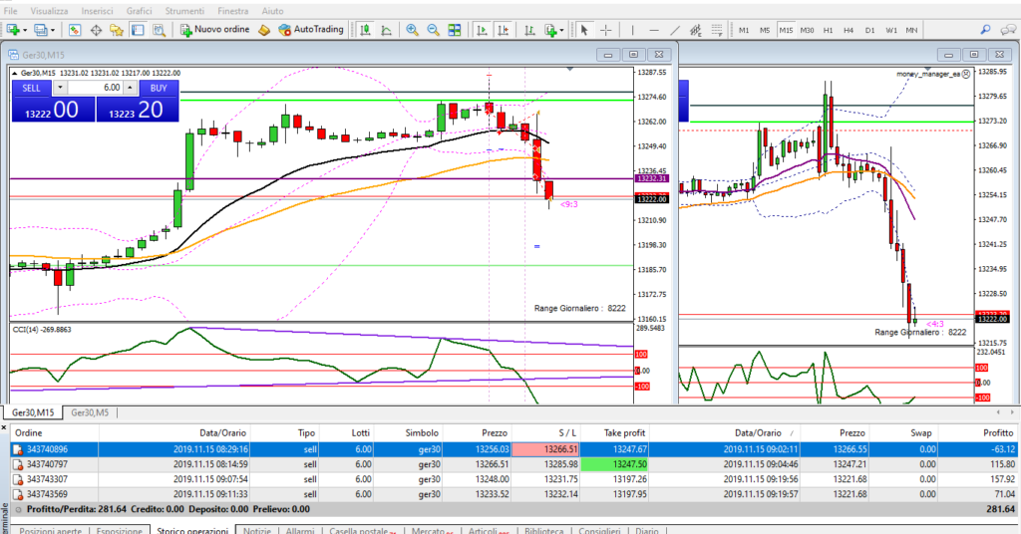The height and width of the screenshot is (534, 1021).
Task: Open lot size dropdown in one-click panel
Action: pyautogui.click(x=60, y=88)
